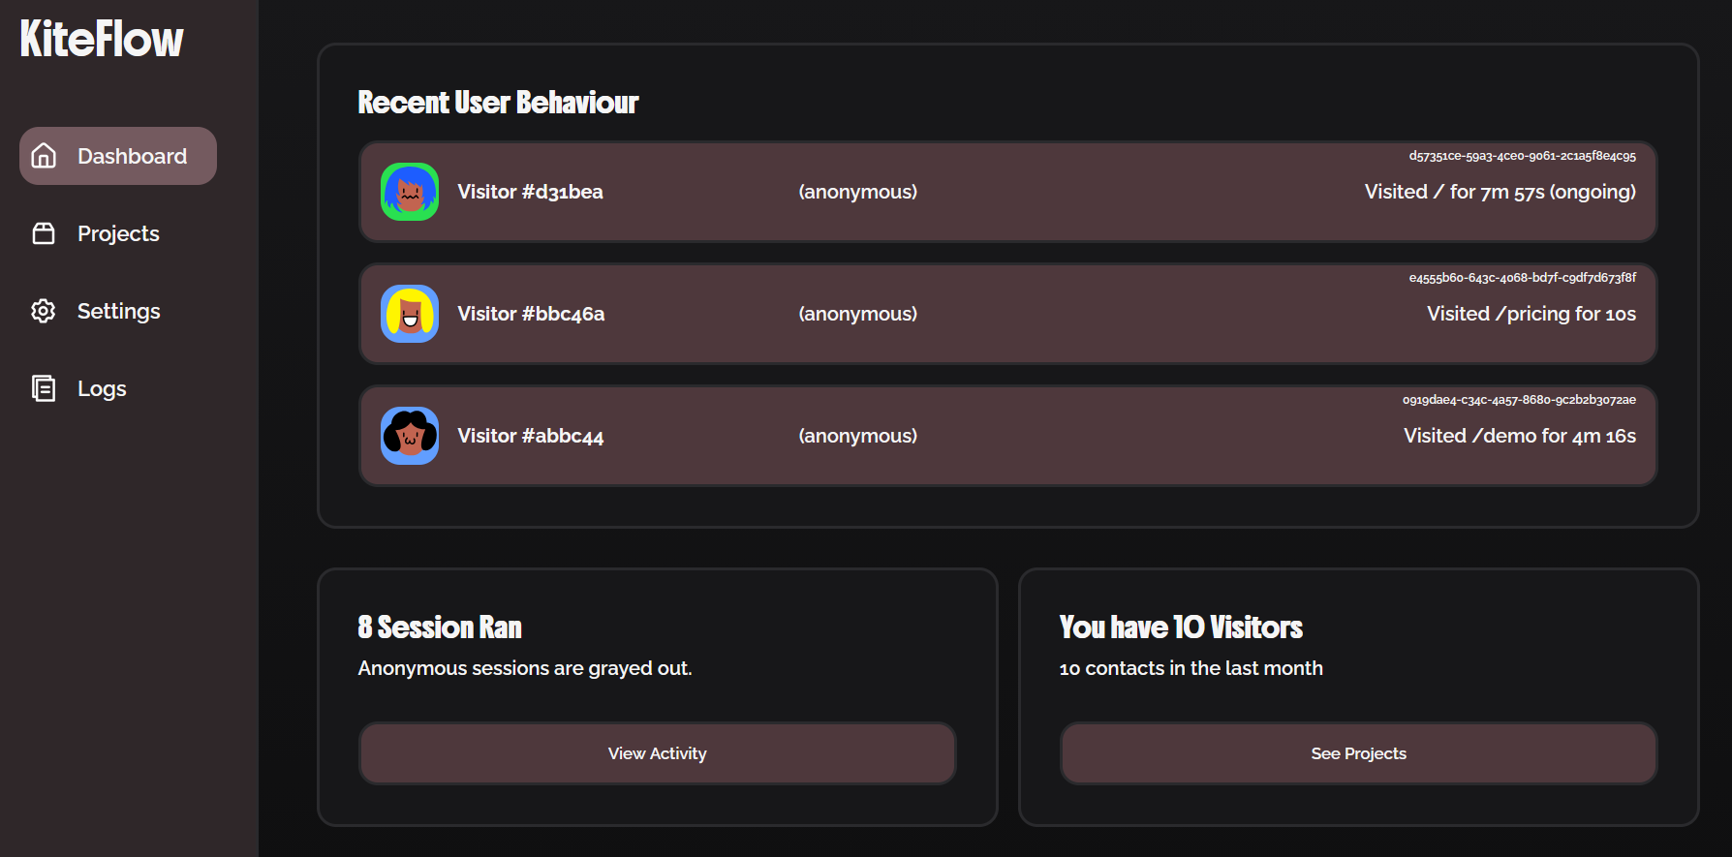The height and width of the screenshot is (857, 1732).
Task: Select Visitor #d31bea name
Action: click(x=530, y=192)
